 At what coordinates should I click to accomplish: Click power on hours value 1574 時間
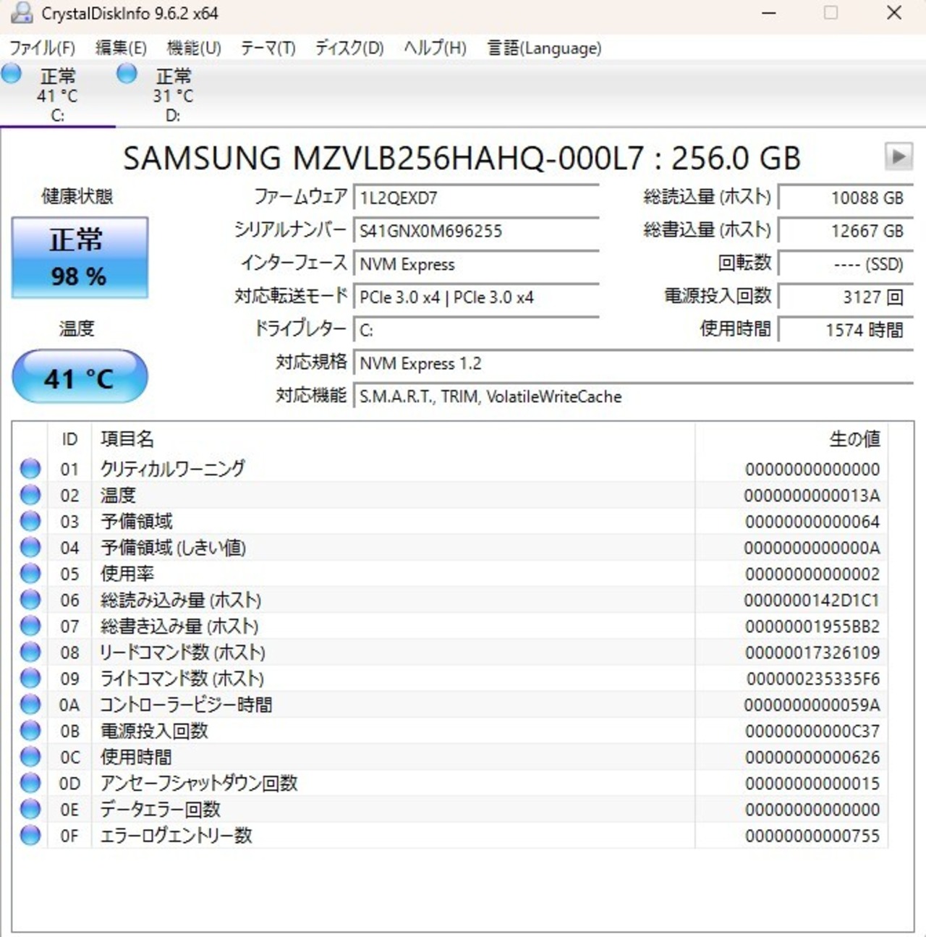(x=845, y=330)
